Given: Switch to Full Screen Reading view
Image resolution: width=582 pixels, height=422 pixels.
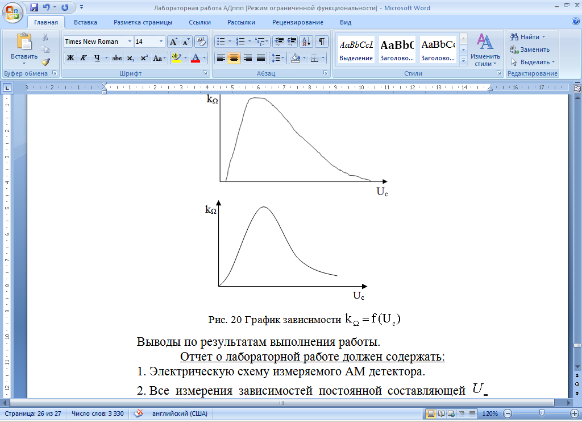Looking at the screenshot, I should click(x=441, y=413).
